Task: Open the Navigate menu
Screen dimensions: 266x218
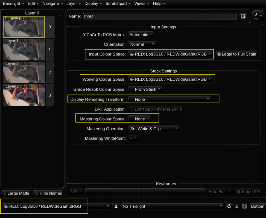Action: click(52, 4)
